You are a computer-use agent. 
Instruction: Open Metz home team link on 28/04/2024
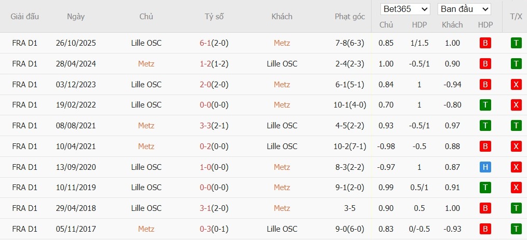click(146, 64)
